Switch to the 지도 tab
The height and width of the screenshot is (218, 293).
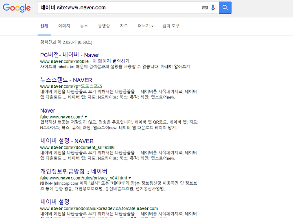pos(124,26)
